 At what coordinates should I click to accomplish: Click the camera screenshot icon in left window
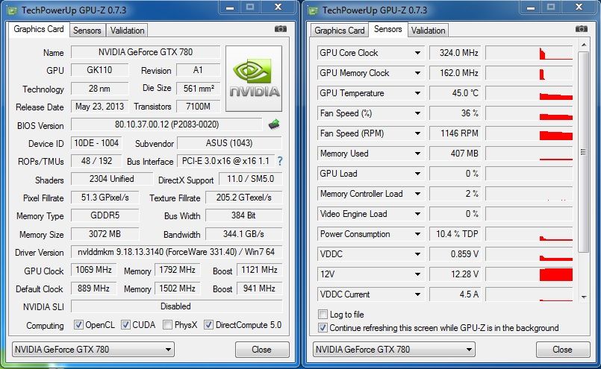point(280,29)
